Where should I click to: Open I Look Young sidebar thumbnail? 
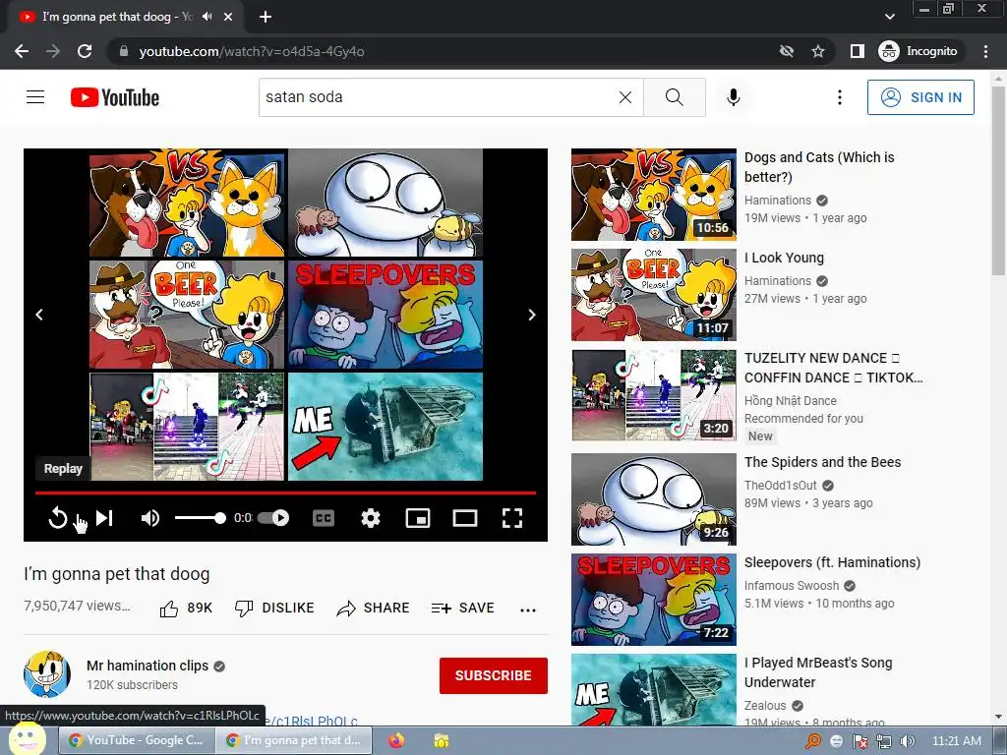[654, 295]
